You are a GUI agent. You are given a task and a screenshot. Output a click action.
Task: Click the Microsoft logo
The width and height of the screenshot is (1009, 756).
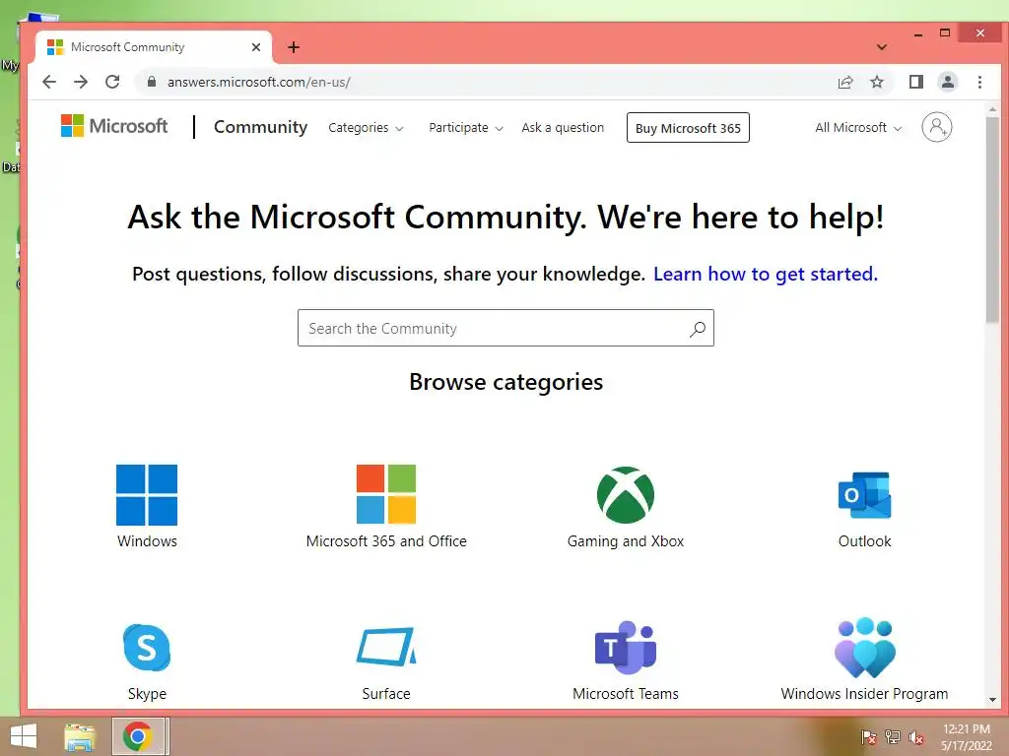click(114, 126)
